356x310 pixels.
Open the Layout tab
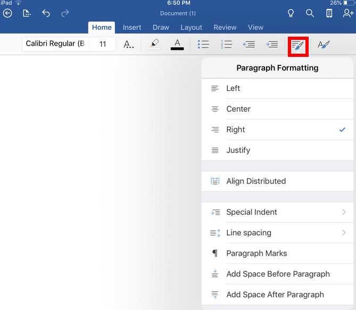coord(191,28)
